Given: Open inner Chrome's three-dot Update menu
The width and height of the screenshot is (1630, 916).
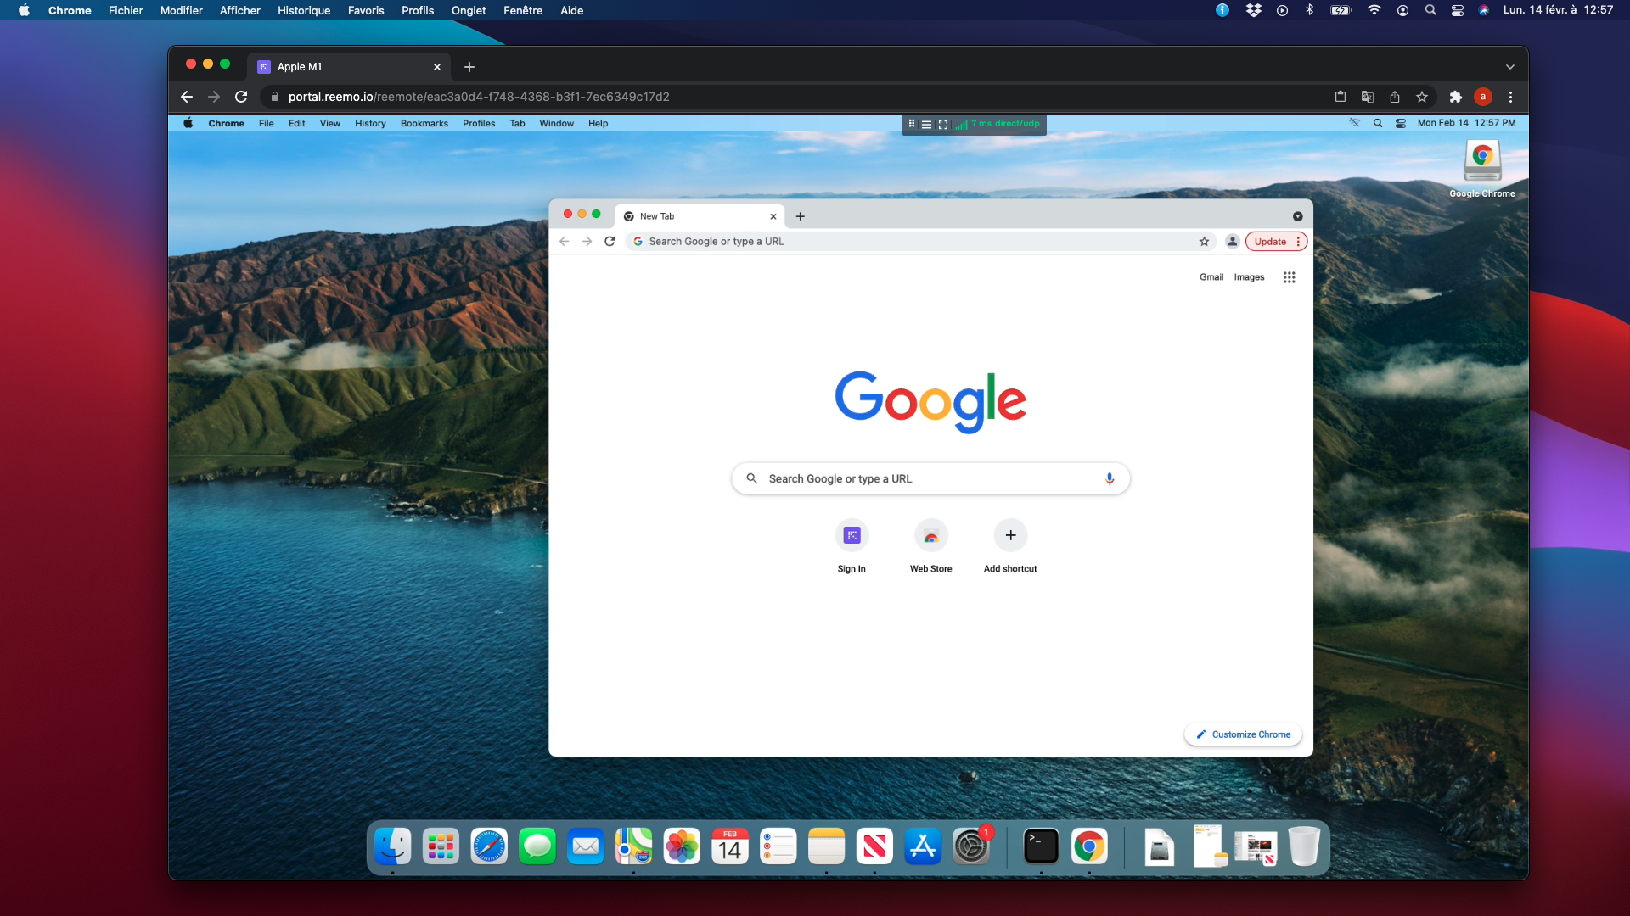Looking at the screenshot, I should 1298,242.
